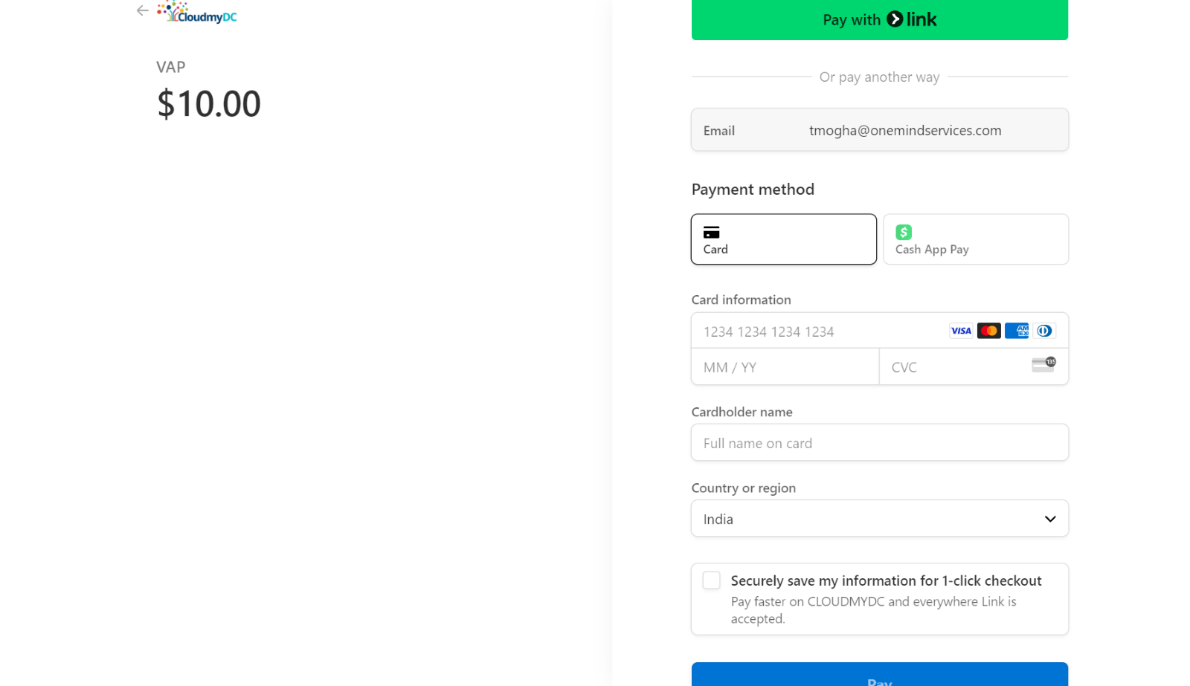Click the Mastercard brand icon
The width and height of the screenshot is (1190, 686).
click(988, 331)
